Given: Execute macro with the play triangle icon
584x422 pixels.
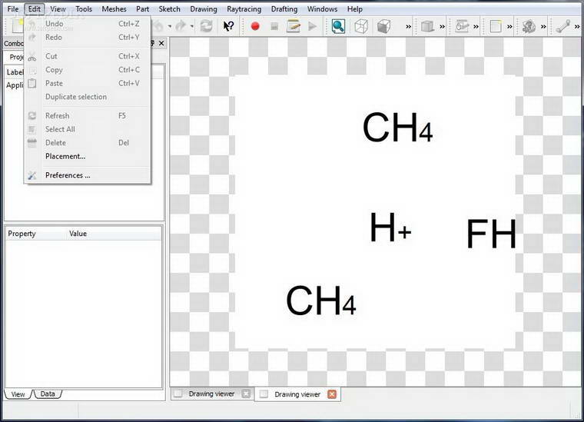Looking at the screenshot, I should (313, 26).
